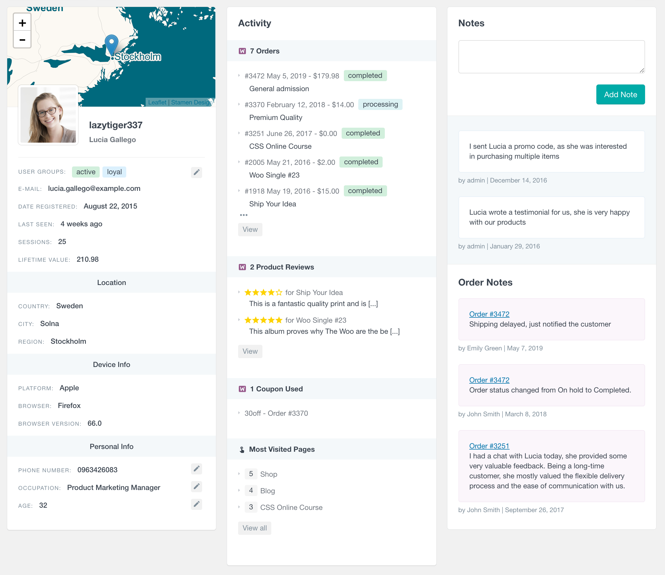
Task: Edit the phone number field
Action: click(196, 469)
